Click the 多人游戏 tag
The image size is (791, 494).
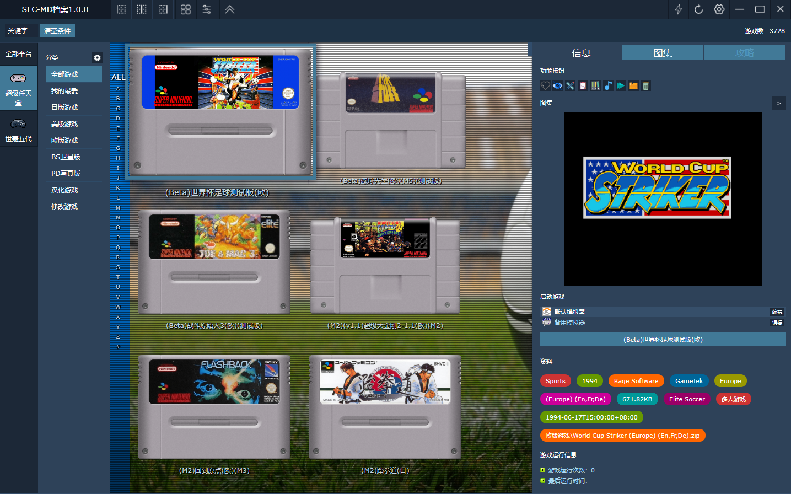[x=734, y=399]
